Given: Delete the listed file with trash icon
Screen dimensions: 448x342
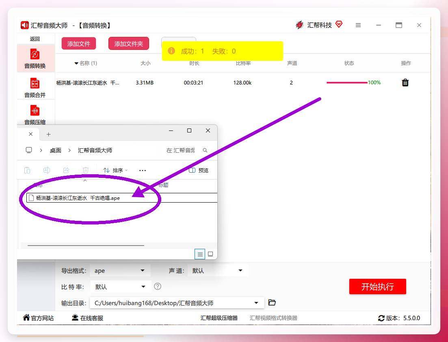Looking at the screenshot, I should tap(405, 83).
